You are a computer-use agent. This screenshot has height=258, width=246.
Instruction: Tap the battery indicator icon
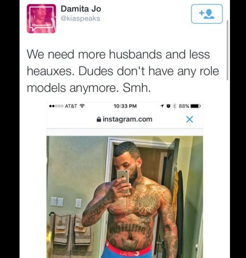[195, 106]
